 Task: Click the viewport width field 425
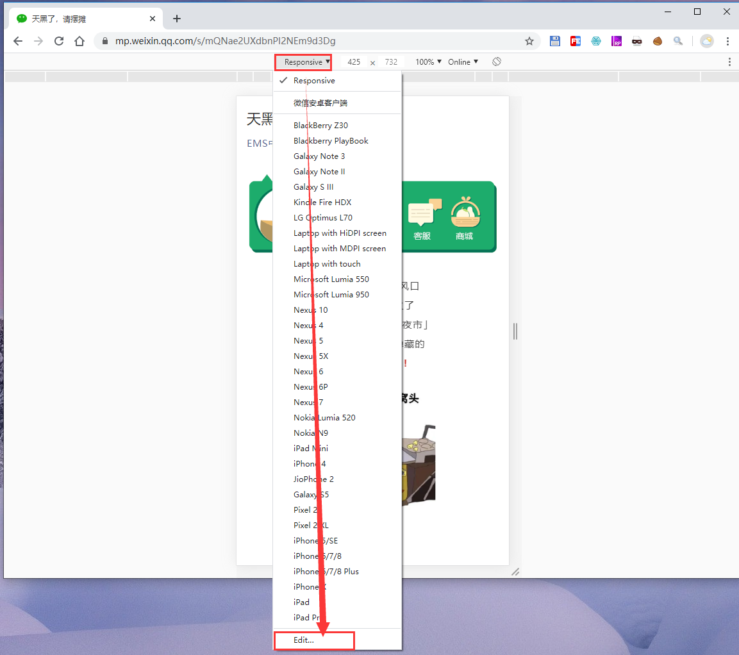pyautogui.click(x=354, y=62)
